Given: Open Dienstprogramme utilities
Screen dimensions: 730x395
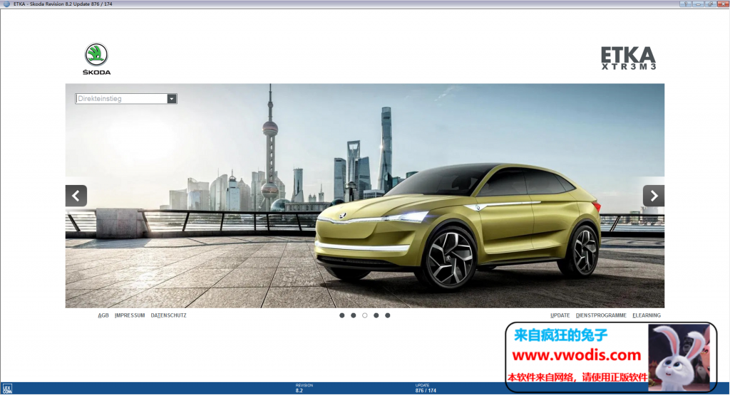Looking at the screenshot, I should coord(601,315).
